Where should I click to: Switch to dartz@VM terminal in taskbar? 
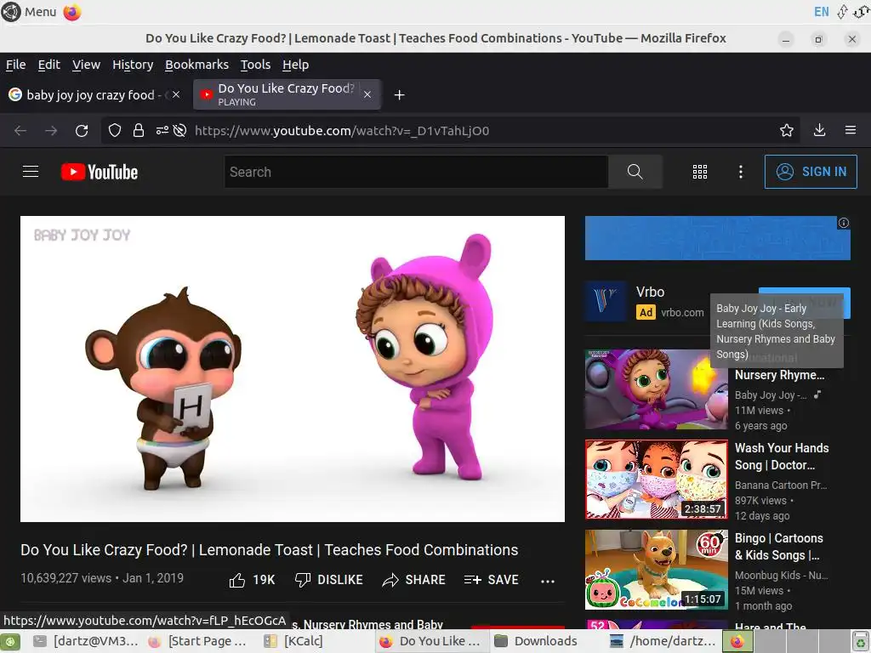pyautogui.click(x=85, y=641)
